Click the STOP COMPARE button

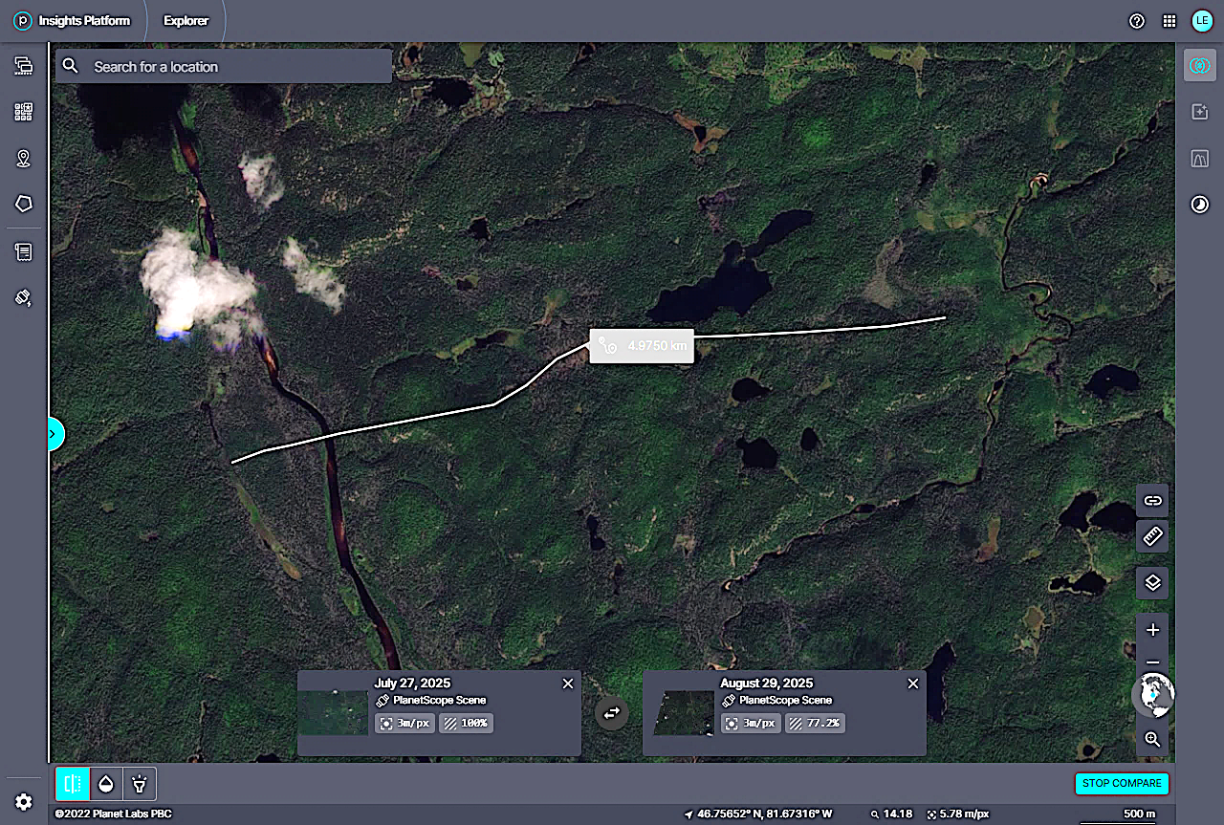coord(1122,783)
